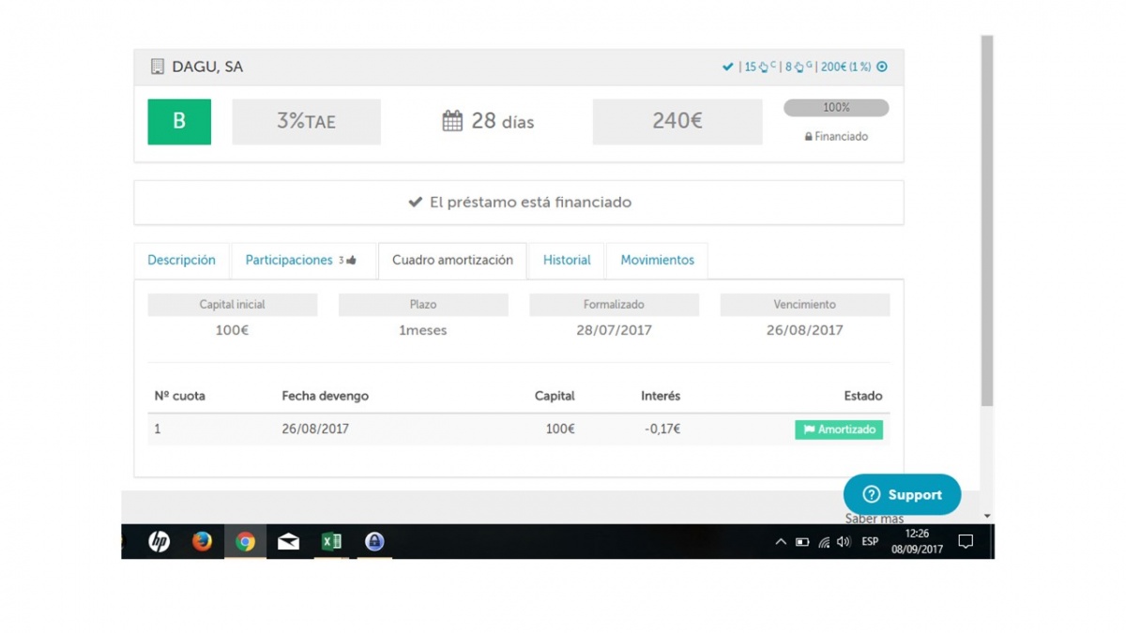Select the Movimientos tab
Viewport: 1126px width, 633px height.
(657, 261)
